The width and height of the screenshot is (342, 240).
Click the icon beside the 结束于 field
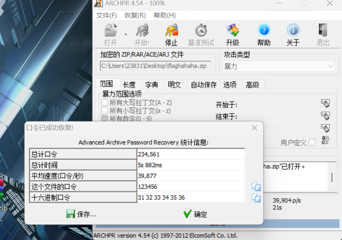click(325, 116)
